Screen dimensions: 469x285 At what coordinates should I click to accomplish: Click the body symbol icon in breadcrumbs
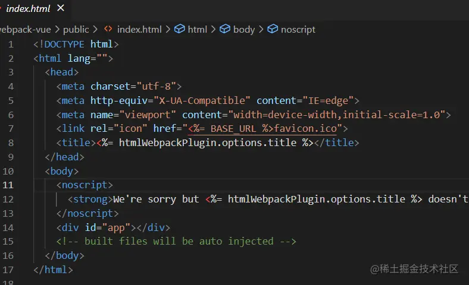(x=225, y=29)
